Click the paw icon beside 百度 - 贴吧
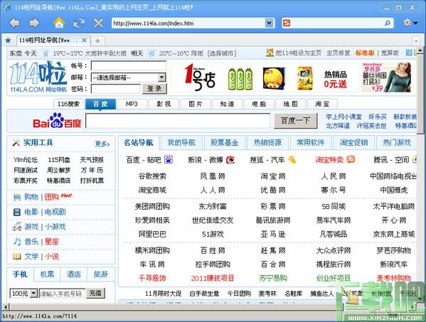 pyautogui.click(x=168, y=160)
